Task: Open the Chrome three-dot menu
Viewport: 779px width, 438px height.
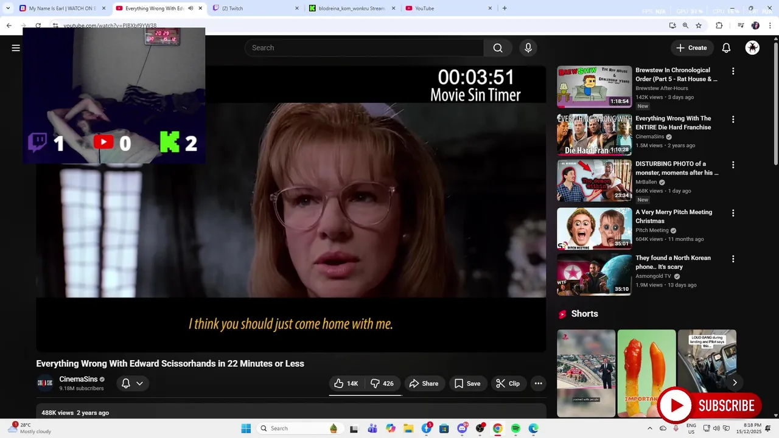Action: click(x=770, y=26)
